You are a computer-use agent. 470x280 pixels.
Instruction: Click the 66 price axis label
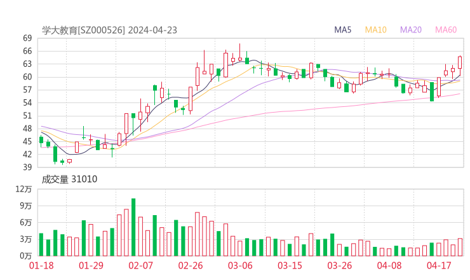click(x=27, y=51)
